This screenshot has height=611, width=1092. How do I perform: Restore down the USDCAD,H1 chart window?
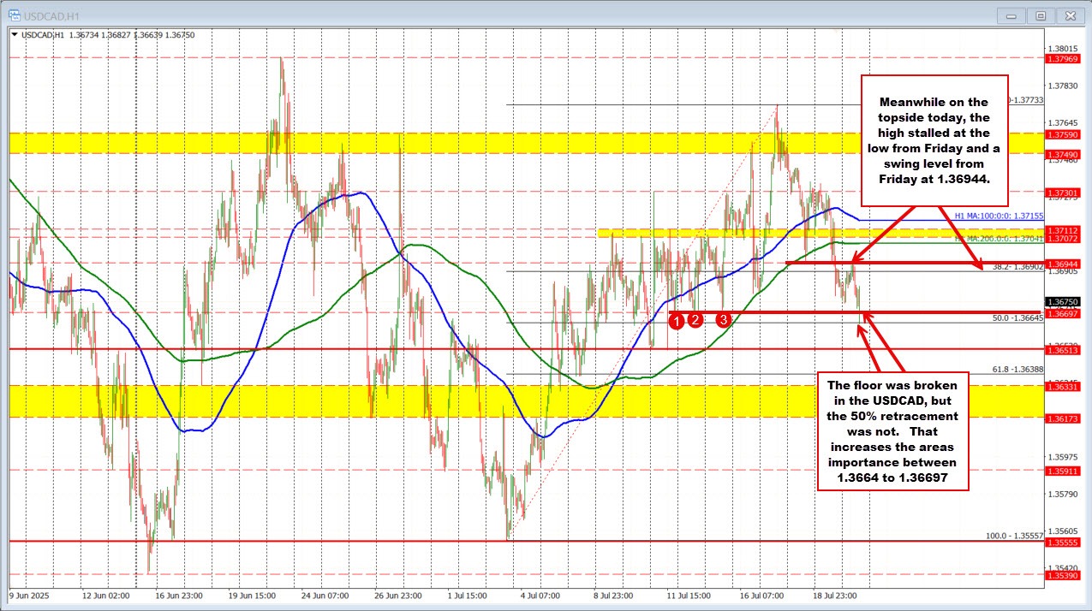(1041, 15)
